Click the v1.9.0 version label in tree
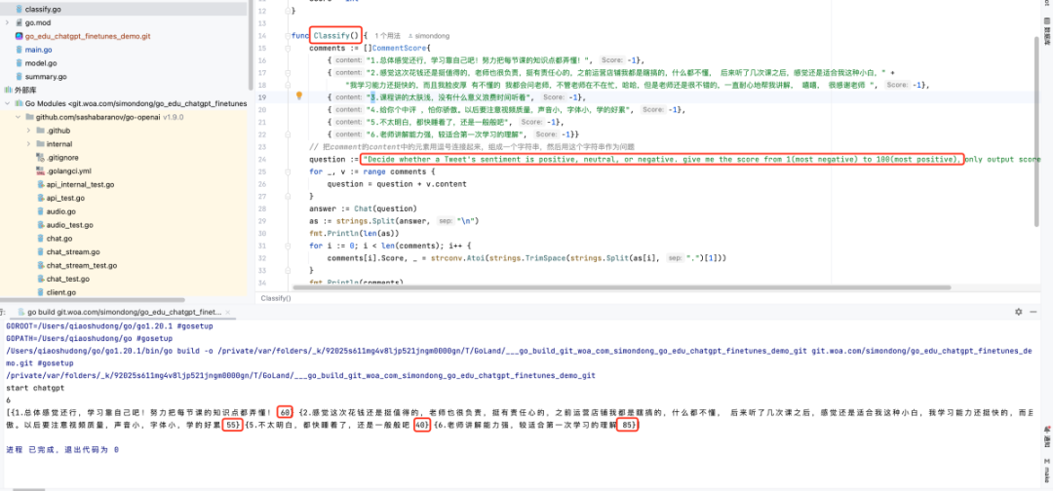This screenshot has width=1053, height=491. point(174,117)
